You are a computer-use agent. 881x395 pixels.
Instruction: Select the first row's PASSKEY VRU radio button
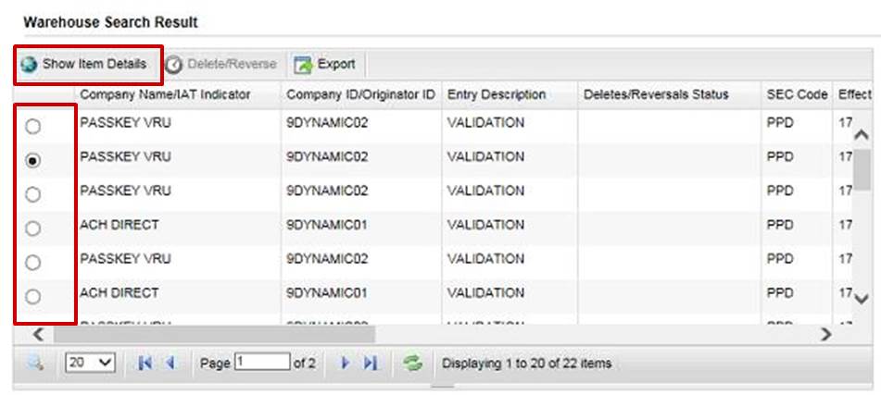coord(33,127)
